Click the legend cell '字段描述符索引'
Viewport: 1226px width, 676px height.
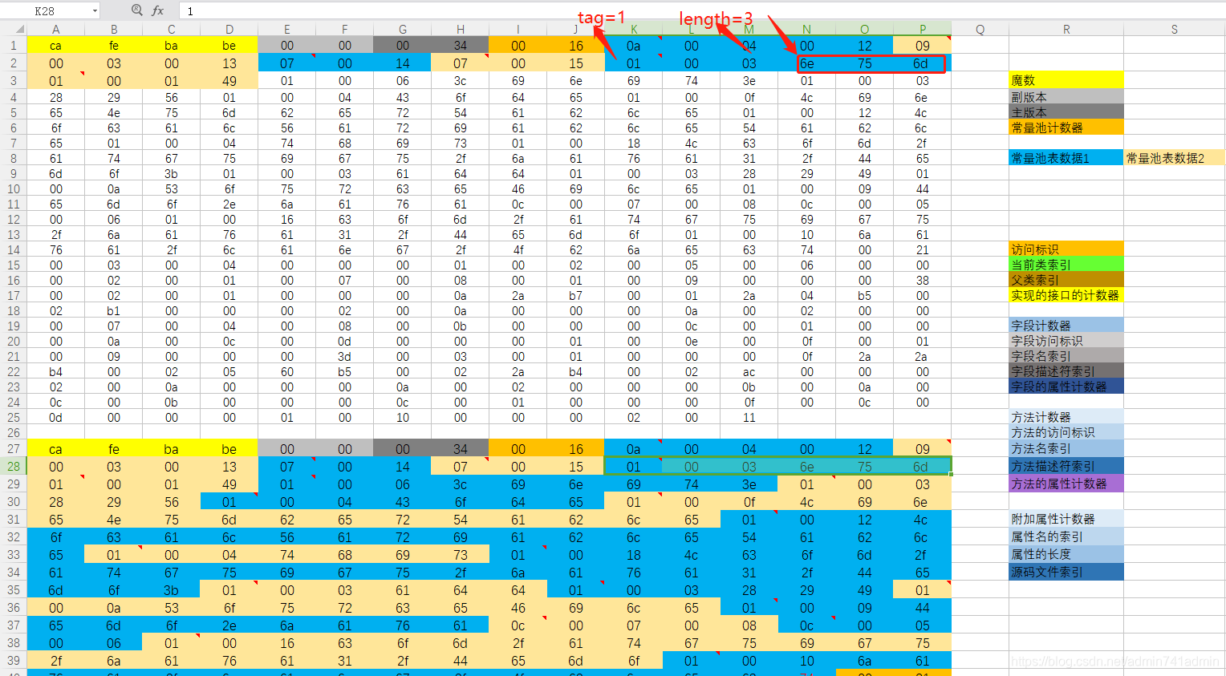pyautogui.click(x=1066, y=371)
